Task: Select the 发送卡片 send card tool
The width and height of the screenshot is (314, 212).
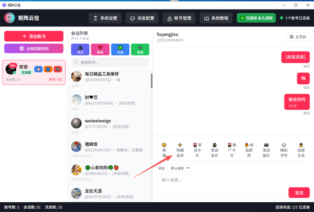Action: [x=197, y=150]
